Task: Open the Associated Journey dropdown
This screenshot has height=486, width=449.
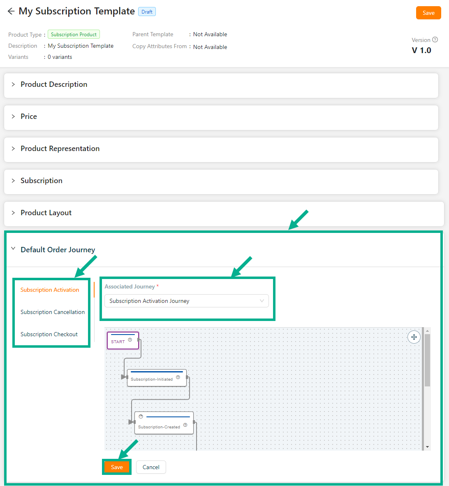Action: pyautogui.click(x=186, y=301)
